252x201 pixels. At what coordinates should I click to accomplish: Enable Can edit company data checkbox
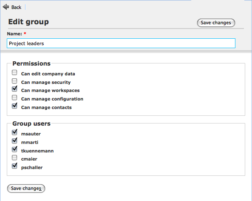14,72
